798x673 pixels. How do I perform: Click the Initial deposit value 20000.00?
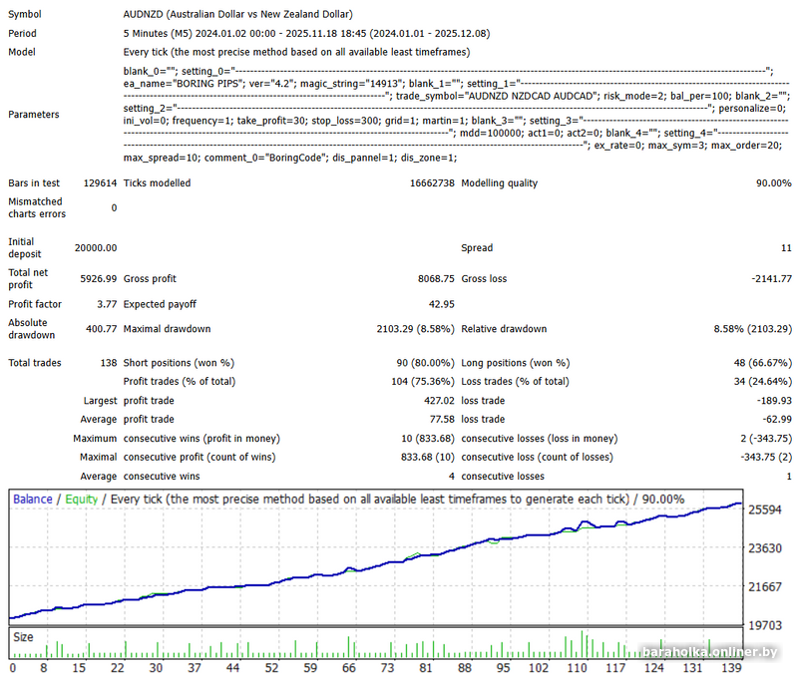[x=95, y=247]
